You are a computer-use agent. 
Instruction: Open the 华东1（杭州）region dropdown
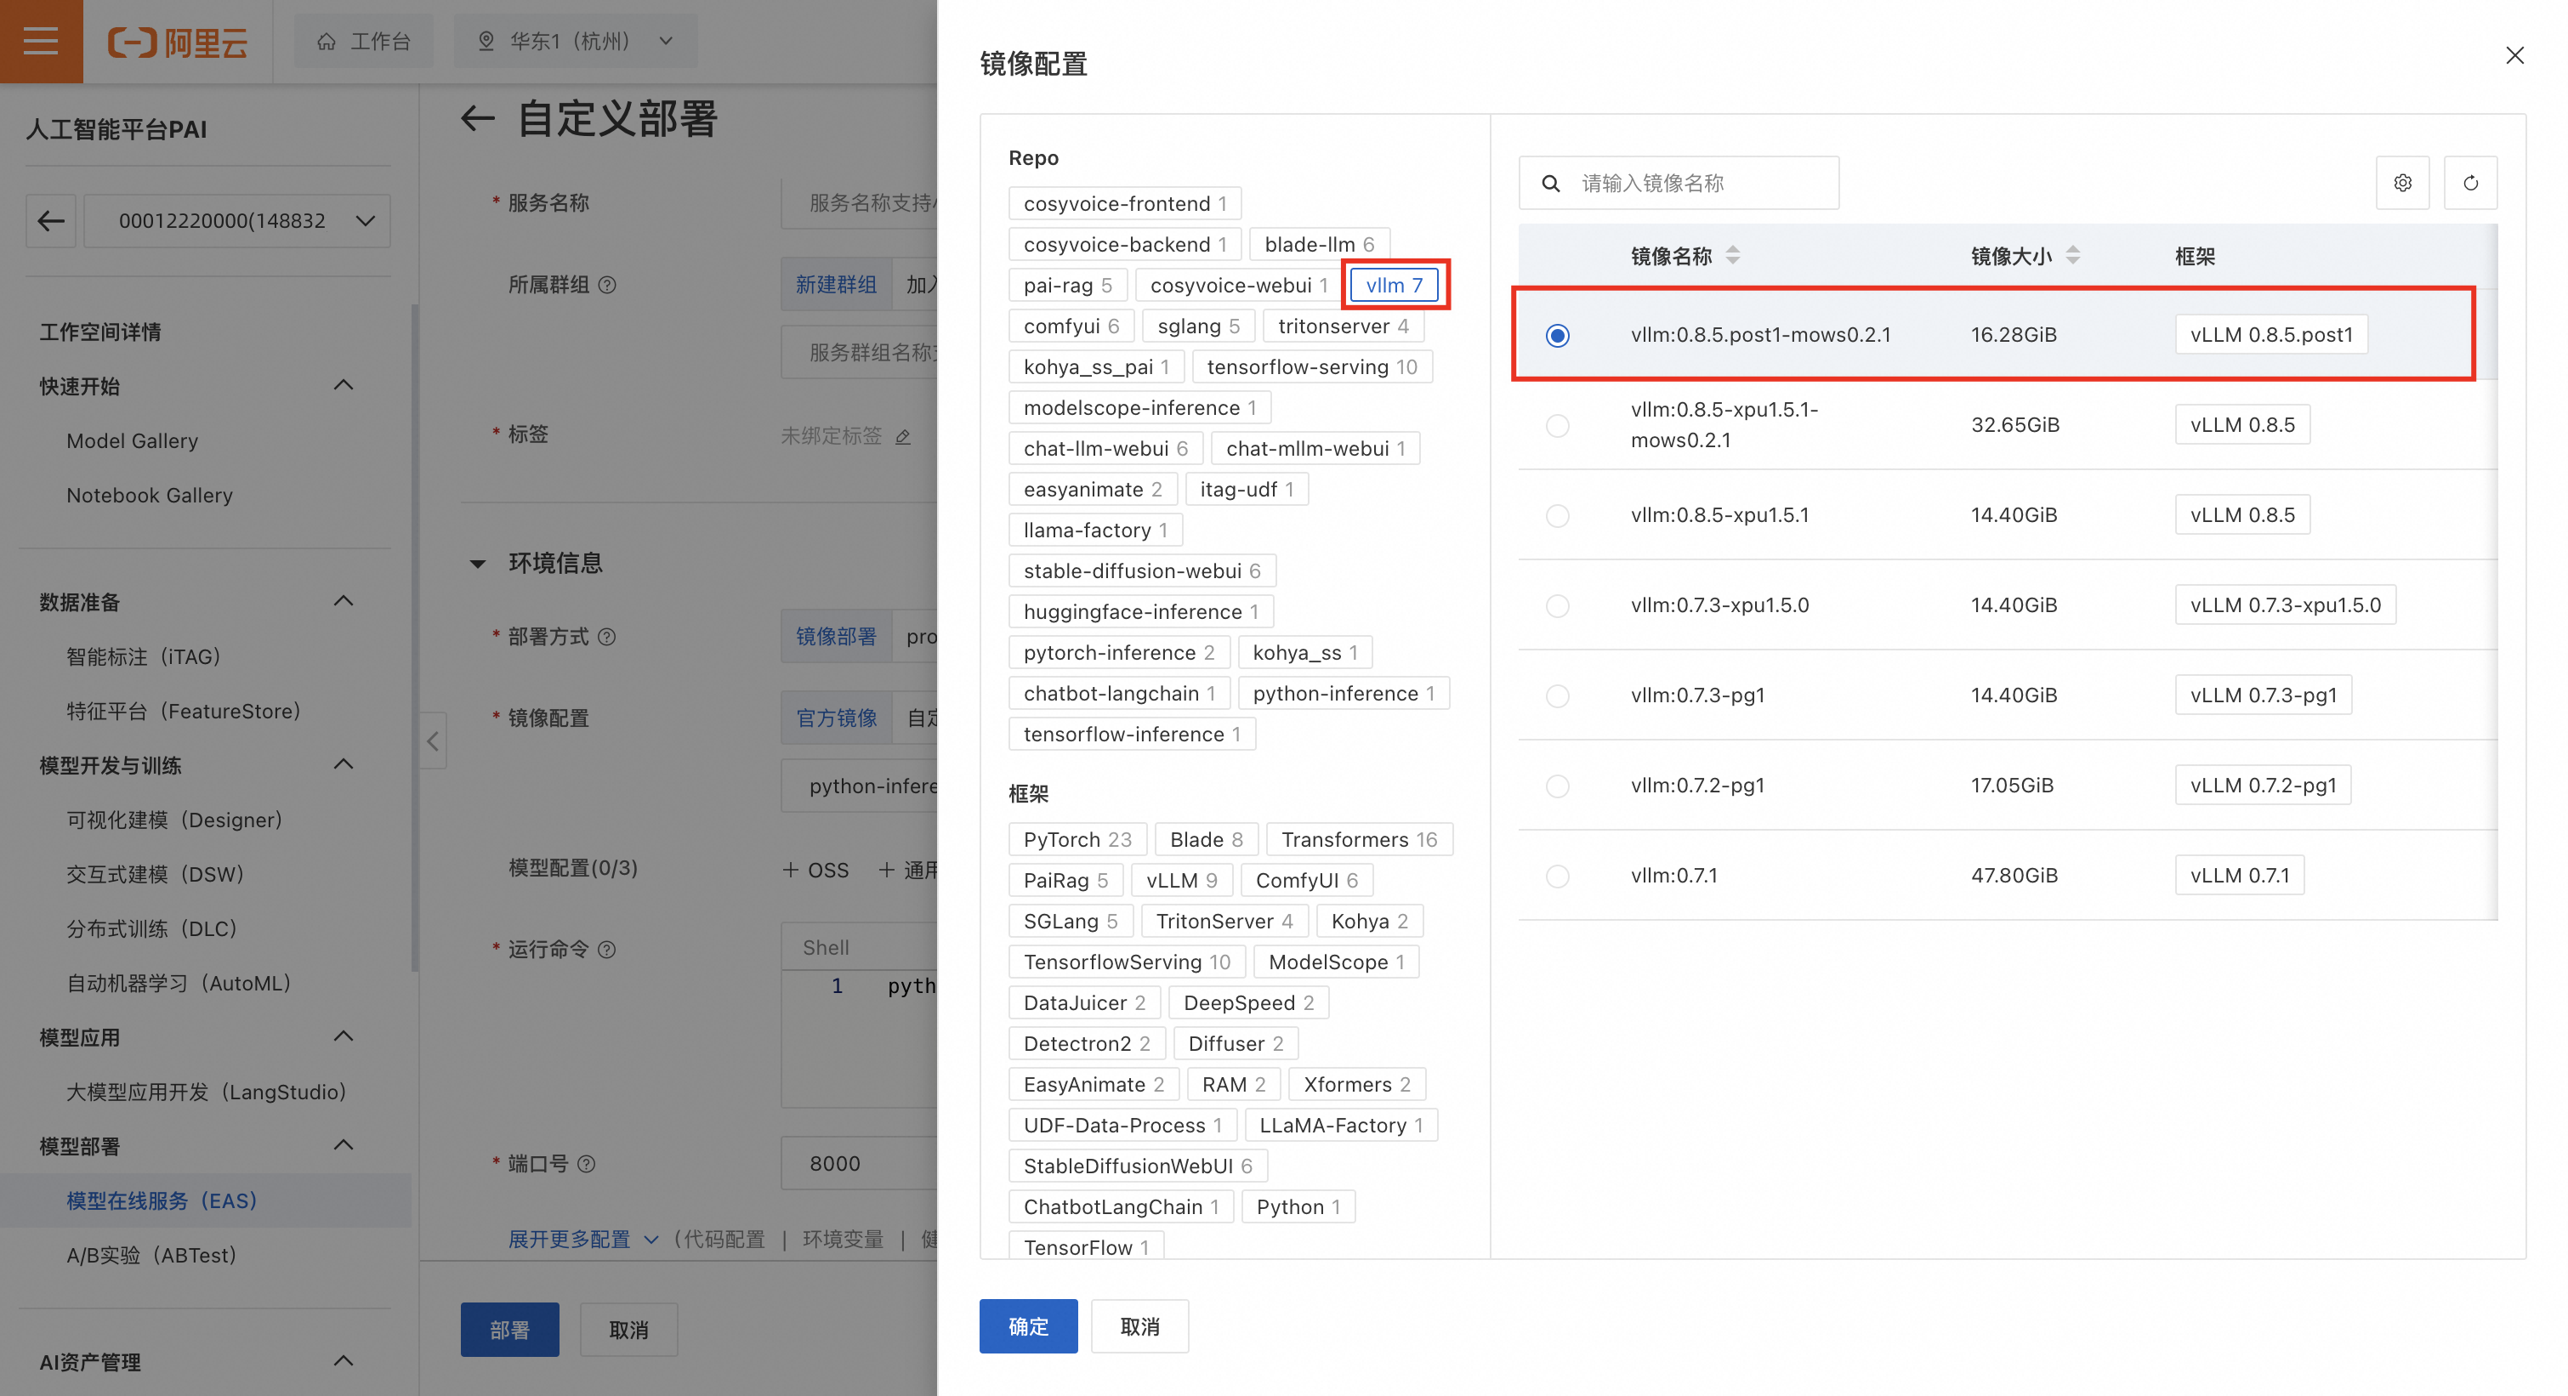(575, 41)
